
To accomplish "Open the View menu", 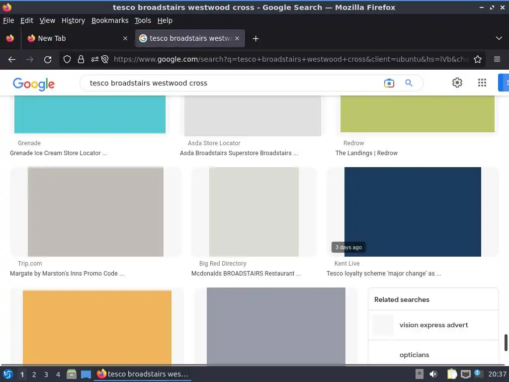I will [x=47, y=20].
